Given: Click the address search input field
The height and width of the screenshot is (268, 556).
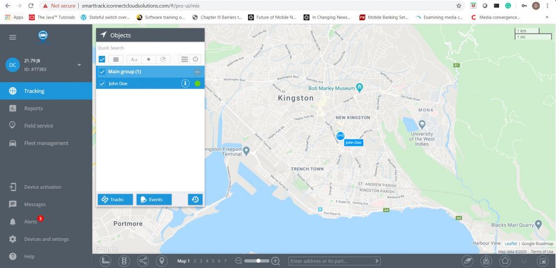Looking at the screenshot, I should point(331,261).
